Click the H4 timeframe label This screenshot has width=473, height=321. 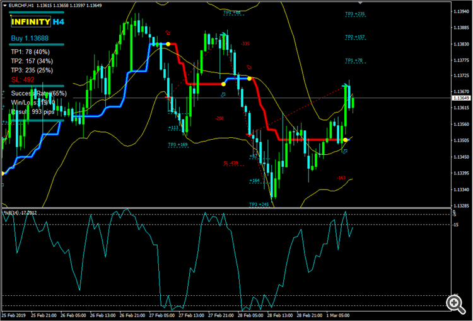(59, 21)
